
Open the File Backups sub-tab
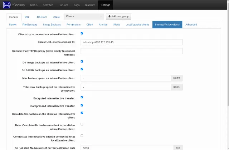[x=30, y=25]
